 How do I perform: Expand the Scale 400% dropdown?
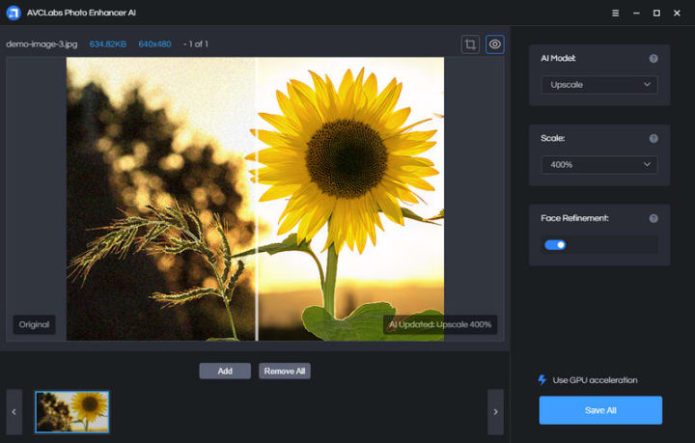(x=599, y=165)
